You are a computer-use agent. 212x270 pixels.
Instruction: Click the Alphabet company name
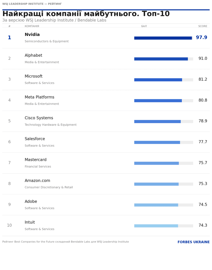33,55
